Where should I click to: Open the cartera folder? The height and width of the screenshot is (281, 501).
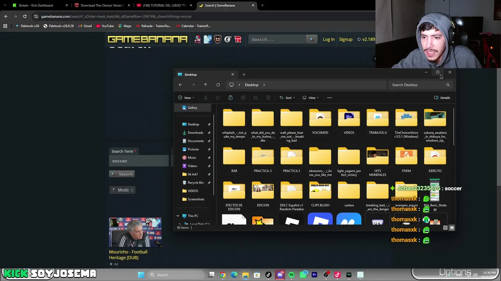pyautogui.click(x=349, y=195)
